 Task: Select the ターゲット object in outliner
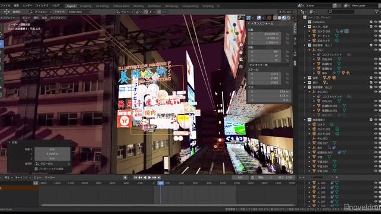[323, 36]
